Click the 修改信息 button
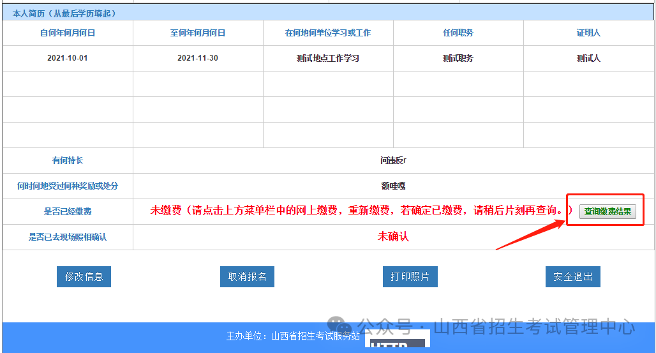 point(84,276)
